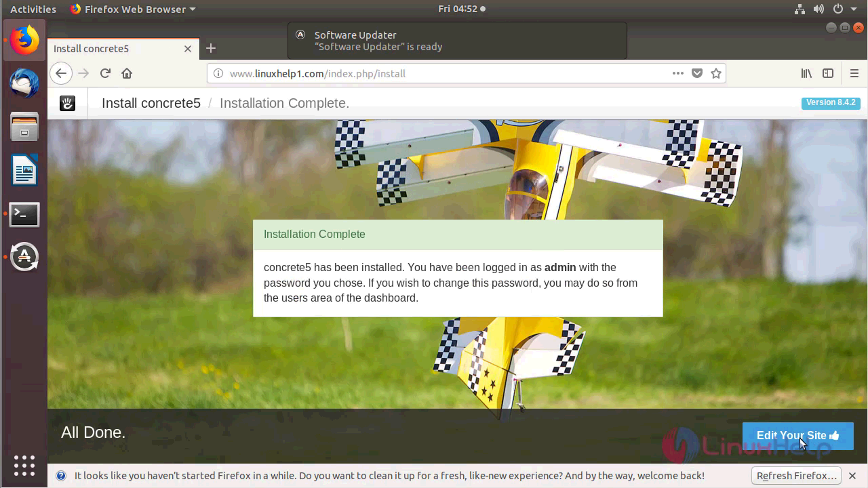Reload the current page
Image resolution: width=868 pixels, height=488 pixels.
(x=105, y=73)
